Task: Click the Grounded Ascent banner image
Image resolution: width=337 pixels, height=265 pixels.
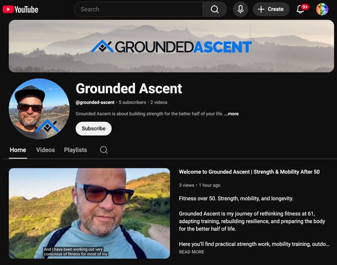Action: [x=171, y=46]
